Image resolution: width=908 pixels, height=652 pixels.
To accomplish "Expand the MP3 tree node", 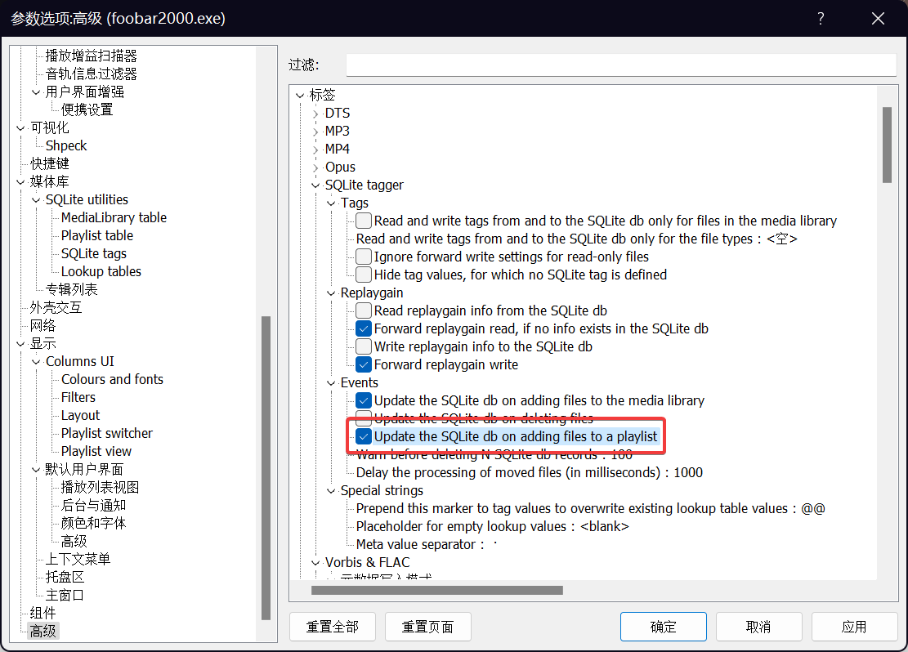I will pyautogui.click(x=315, y=132).
